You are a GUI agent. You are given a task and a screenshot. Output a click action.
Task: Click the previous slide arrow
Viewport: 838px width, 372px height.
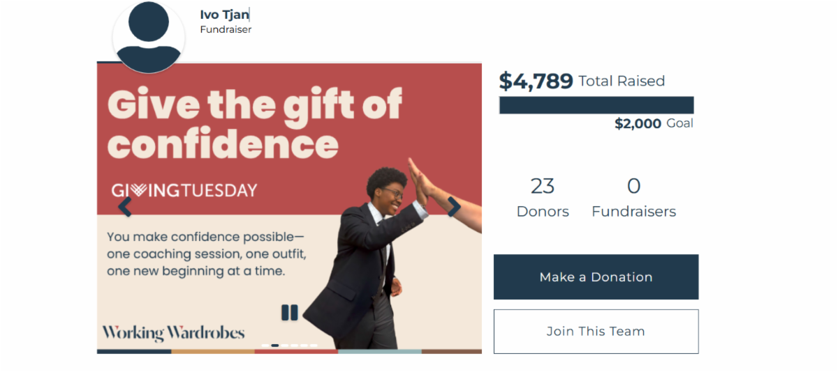coord(125,207)
